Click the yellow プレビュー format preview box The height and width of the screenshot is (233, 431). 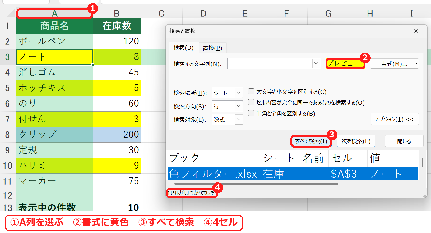point(345,63)
